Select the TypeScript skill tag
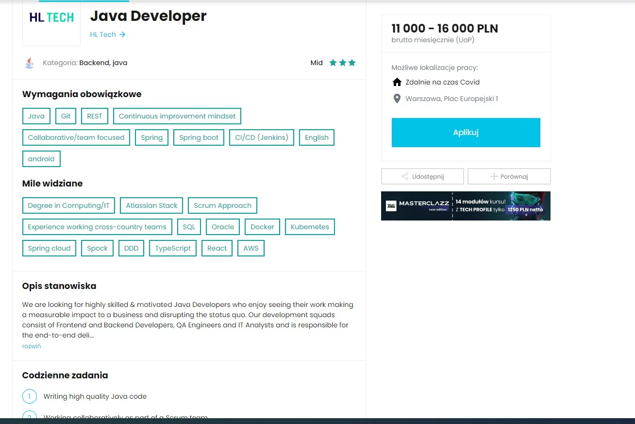Screen dimensions: 635x424 173,248
